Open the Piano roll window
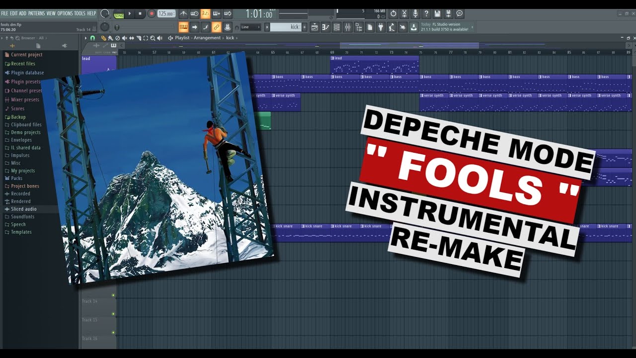Viewport: 636px width, 358px height. pos(325,27)
